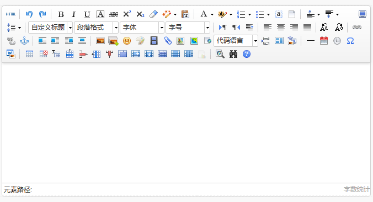Image resolution: width=373 pixels, height=202 pixels.
Task: Toggle subscript formatting
Action: tap(140, 14)
